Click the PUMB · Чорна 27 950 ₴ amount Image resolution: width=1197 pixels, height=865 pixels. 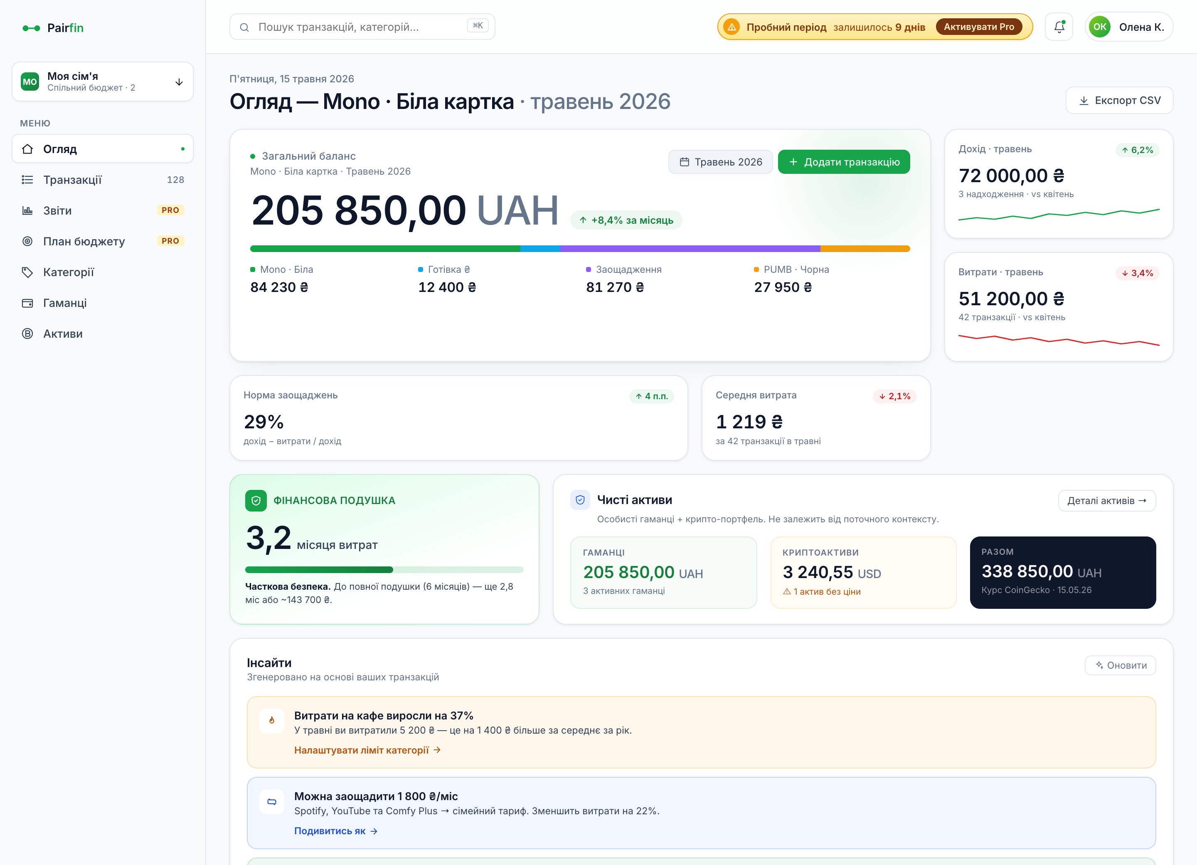point(783,287)
